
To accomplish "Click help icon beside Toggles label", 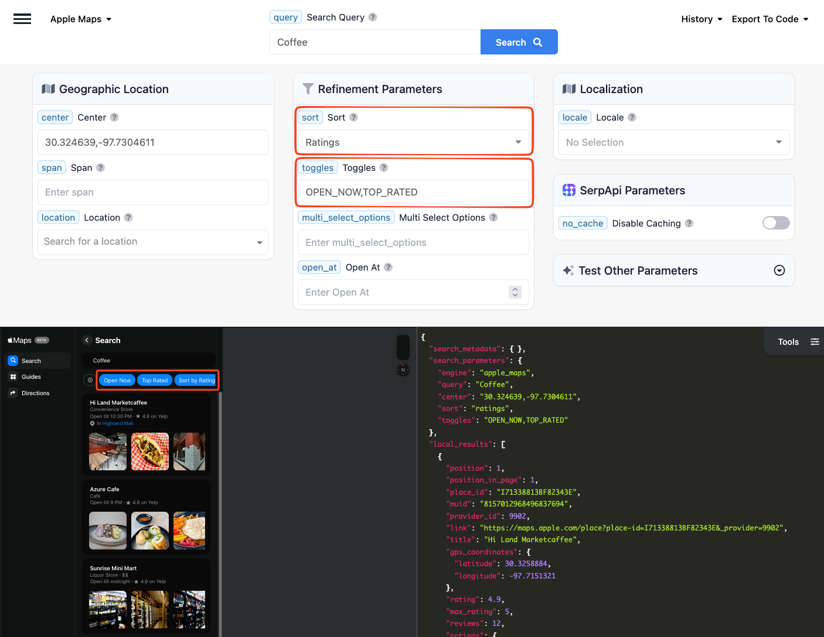I will pos(384,167).
